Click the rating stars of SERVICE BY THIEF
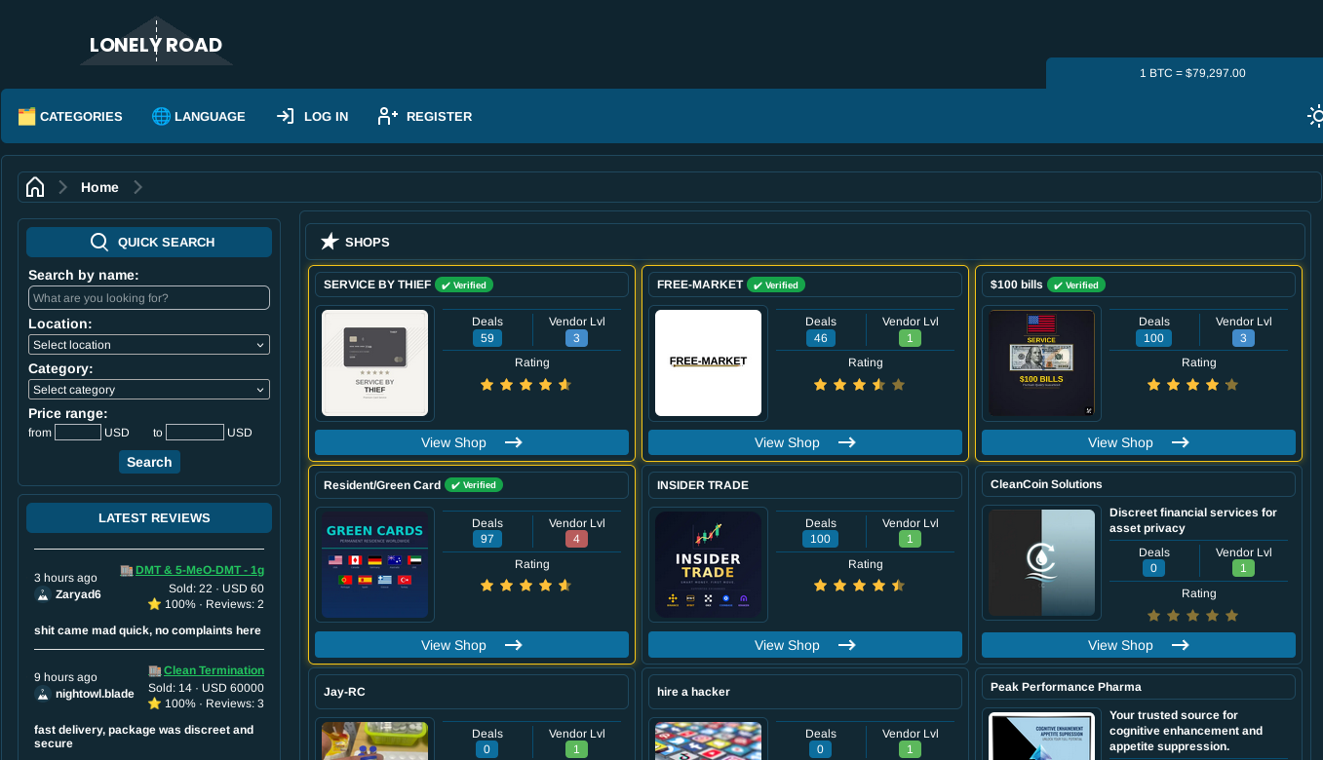Screen dimensions: 1323x760 point(525,385)
